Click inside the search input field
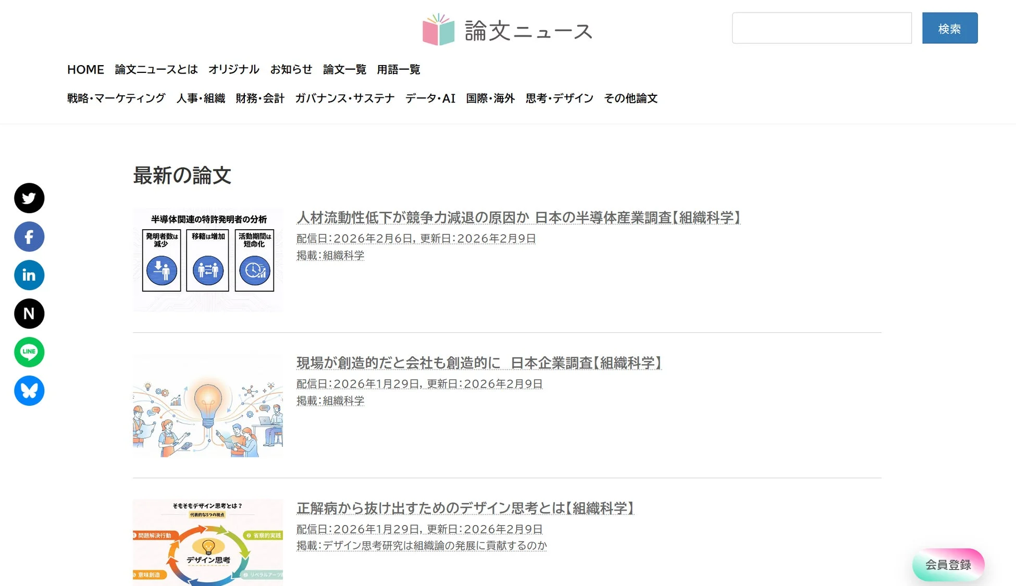This screenshot has height=586, width=1016. [822, 29]
